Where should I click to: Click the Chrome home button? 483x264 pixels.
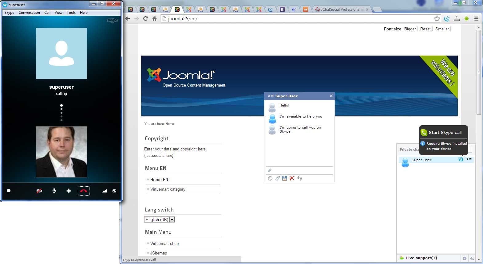pyautogui.click(x=154, y=18)
